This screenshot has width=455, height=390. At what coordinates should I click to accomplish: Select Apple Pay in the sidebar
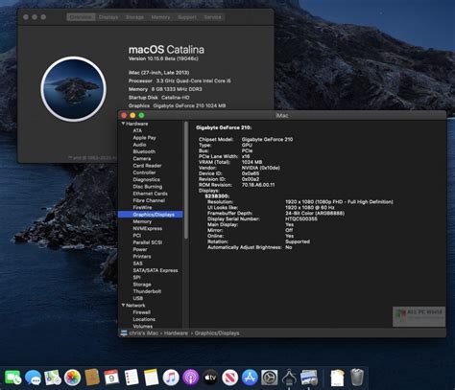click(144, 138)
